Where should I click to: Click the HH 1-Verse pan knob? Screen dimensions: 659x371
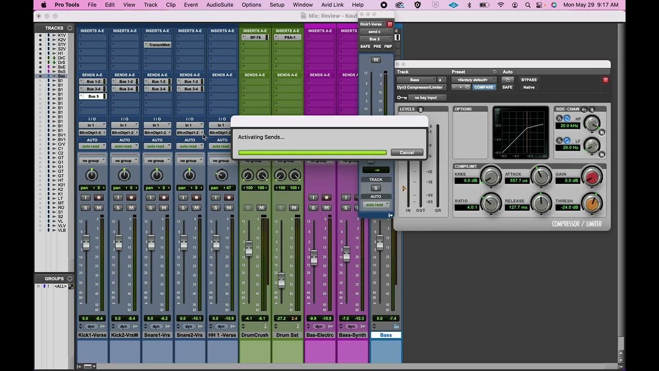221,176
